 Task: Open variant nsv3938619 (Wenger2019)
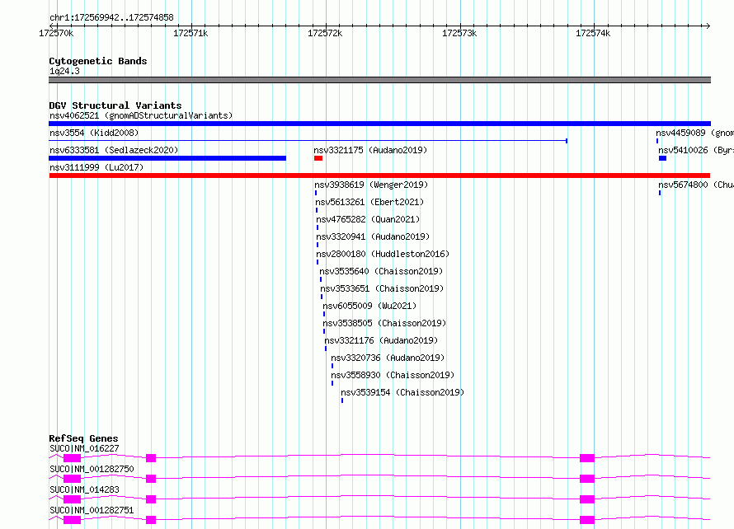coord(371,185)
